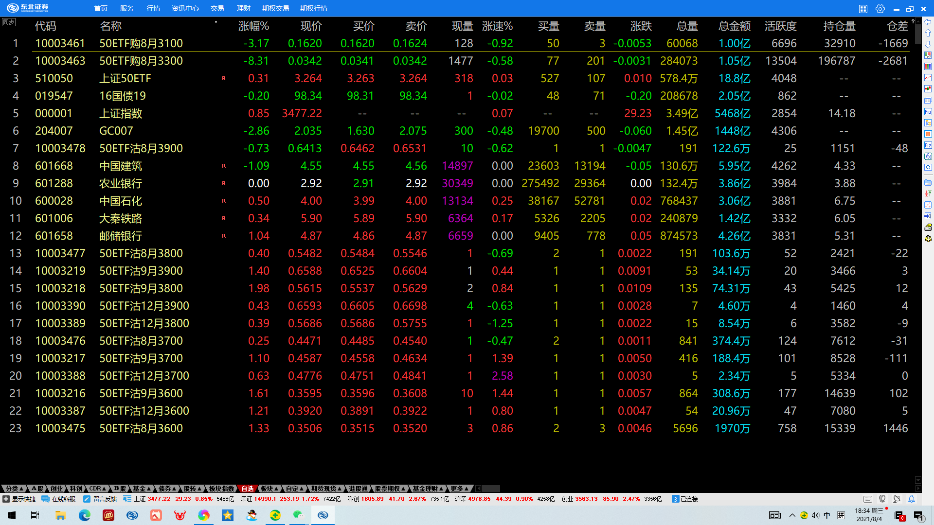Toggle sort order on 涨幅% column header

pyautogui.click(x=253, y=26)
